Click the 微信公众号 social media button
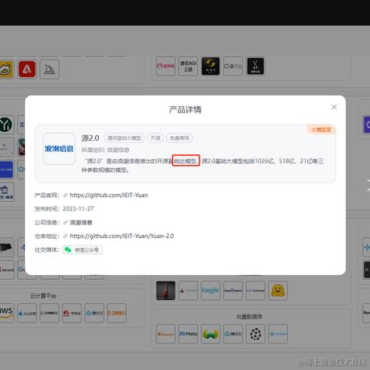The image size is (370, 370). pos(83,250)
